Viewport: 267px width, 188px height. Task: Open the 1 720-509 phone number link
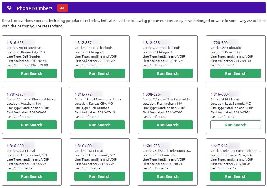pos(224,43)
